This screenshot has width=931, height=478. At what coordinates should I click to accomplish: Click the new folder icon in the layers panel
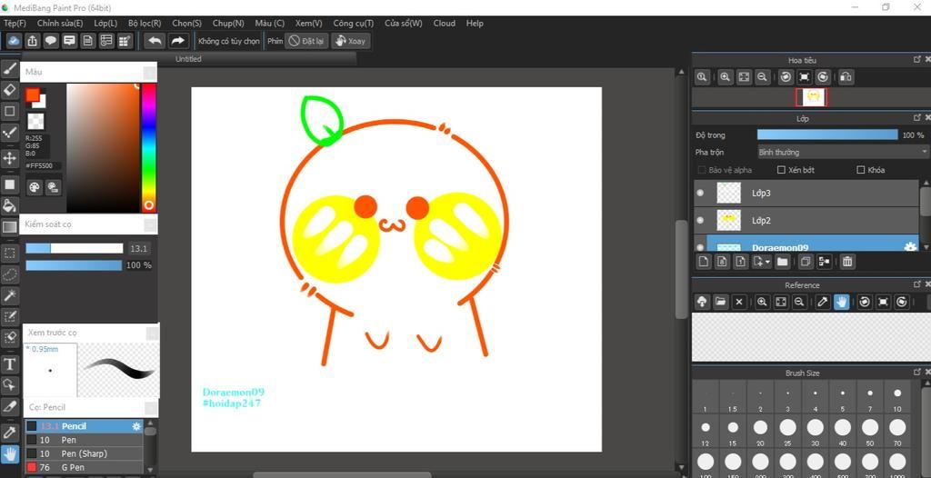pos(782,262)
